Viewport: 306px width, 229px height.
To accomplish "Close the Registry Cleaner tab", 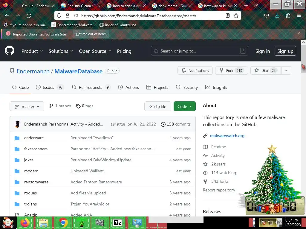I will (99, 6).
